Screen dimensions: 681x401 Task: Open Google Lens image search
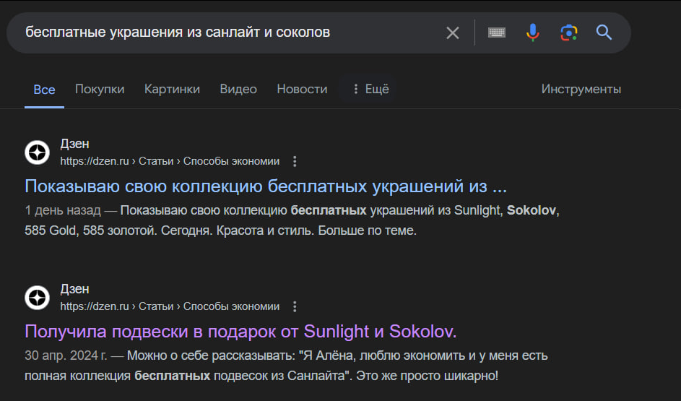click(x=569, y=33)
